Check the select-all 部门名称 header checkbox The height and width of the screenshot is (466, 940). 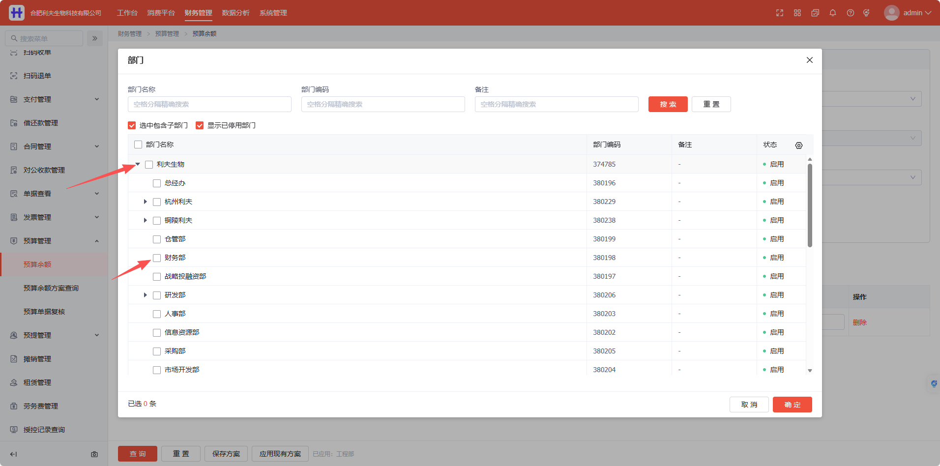[138, 145]
